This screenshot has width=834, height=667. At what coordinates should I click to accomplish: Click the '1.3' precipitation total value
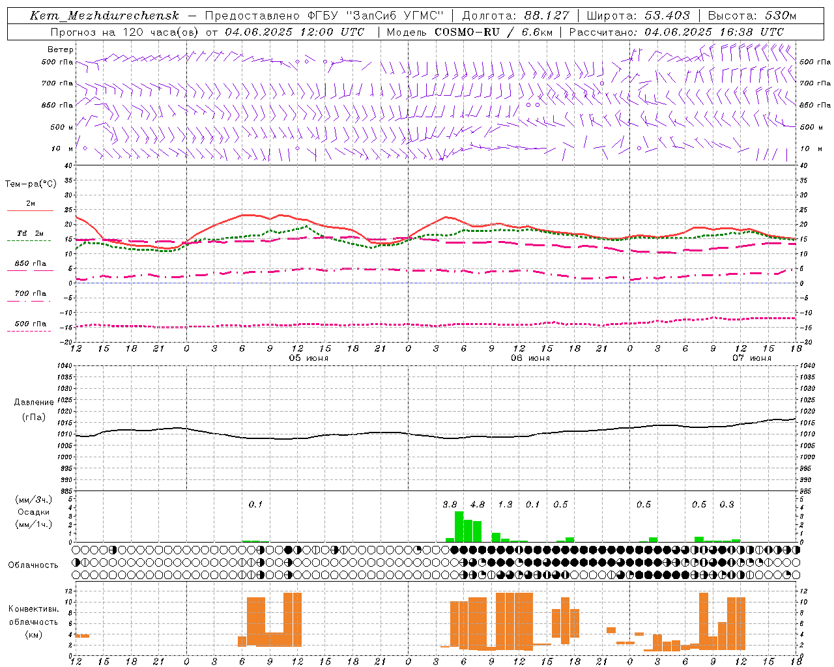pos(505,504)
